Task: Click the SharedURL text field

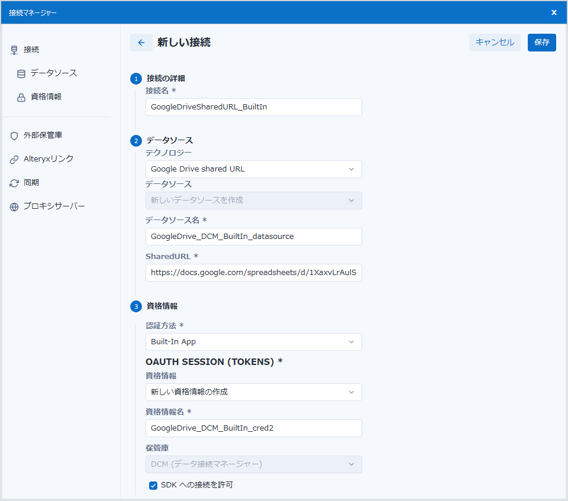Action: (253, 273)
